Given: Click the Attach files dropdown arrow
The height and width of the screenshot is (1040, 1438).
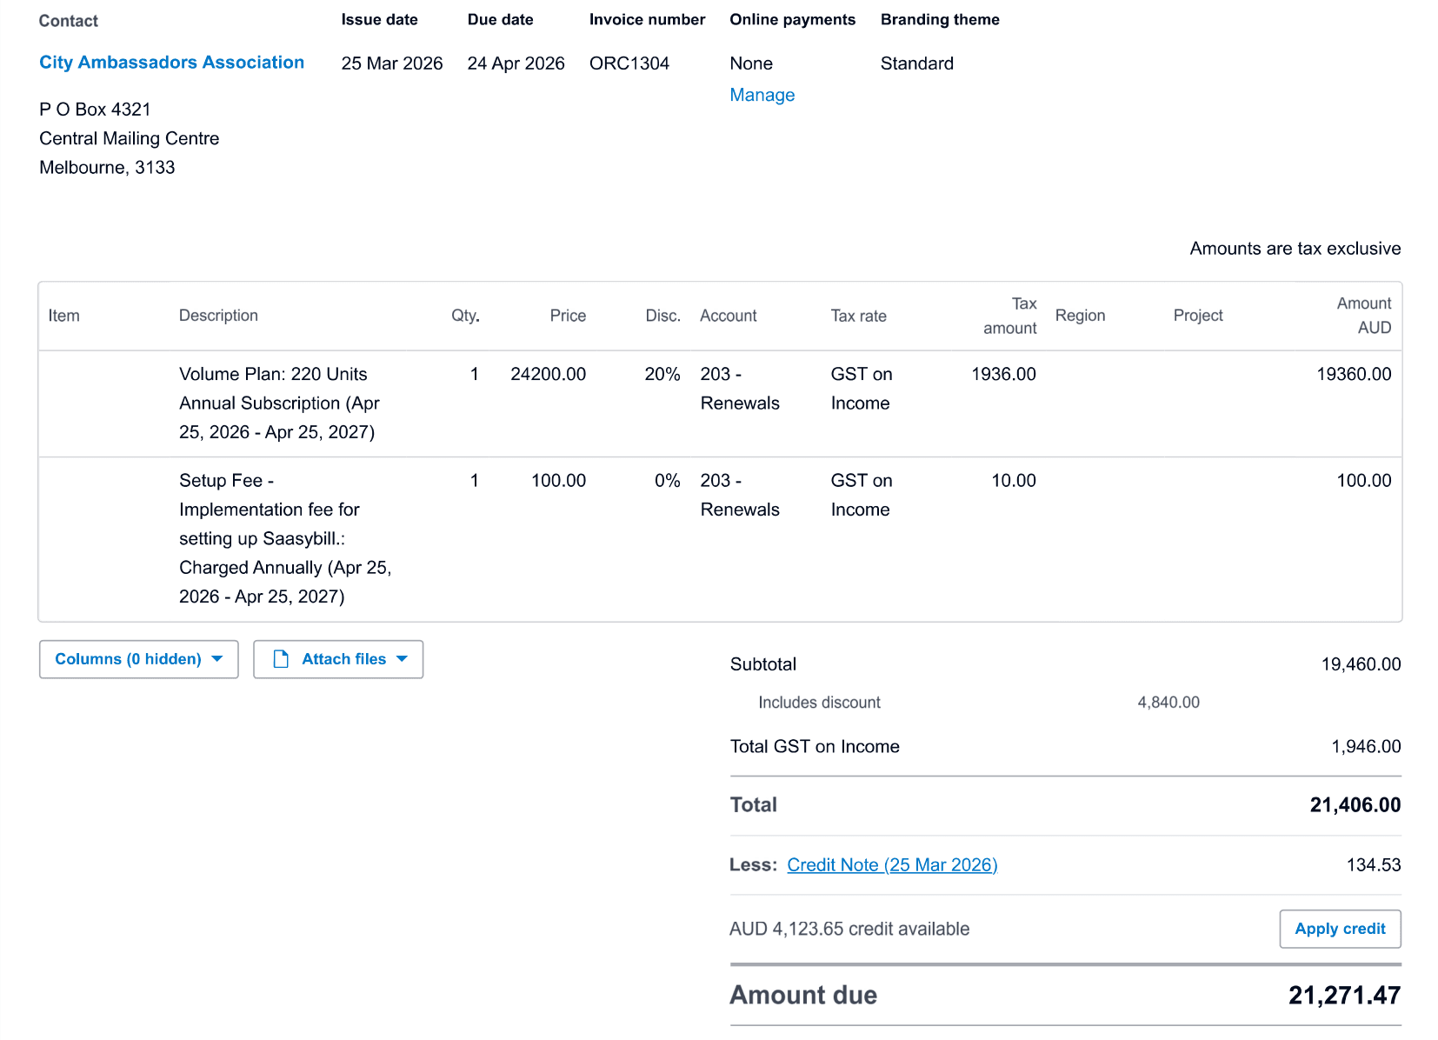Looking at the screenshot, I should (402, 659).
